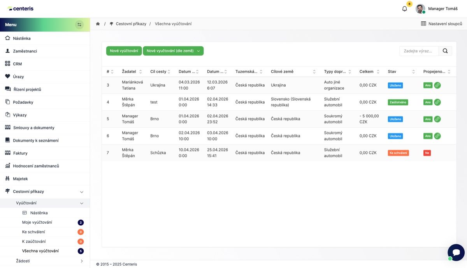Click the Hodnocení zaměstnanců chart icon
Image resolution: width=467 pixels, height=268 pixels.
[x=7, y=166]
